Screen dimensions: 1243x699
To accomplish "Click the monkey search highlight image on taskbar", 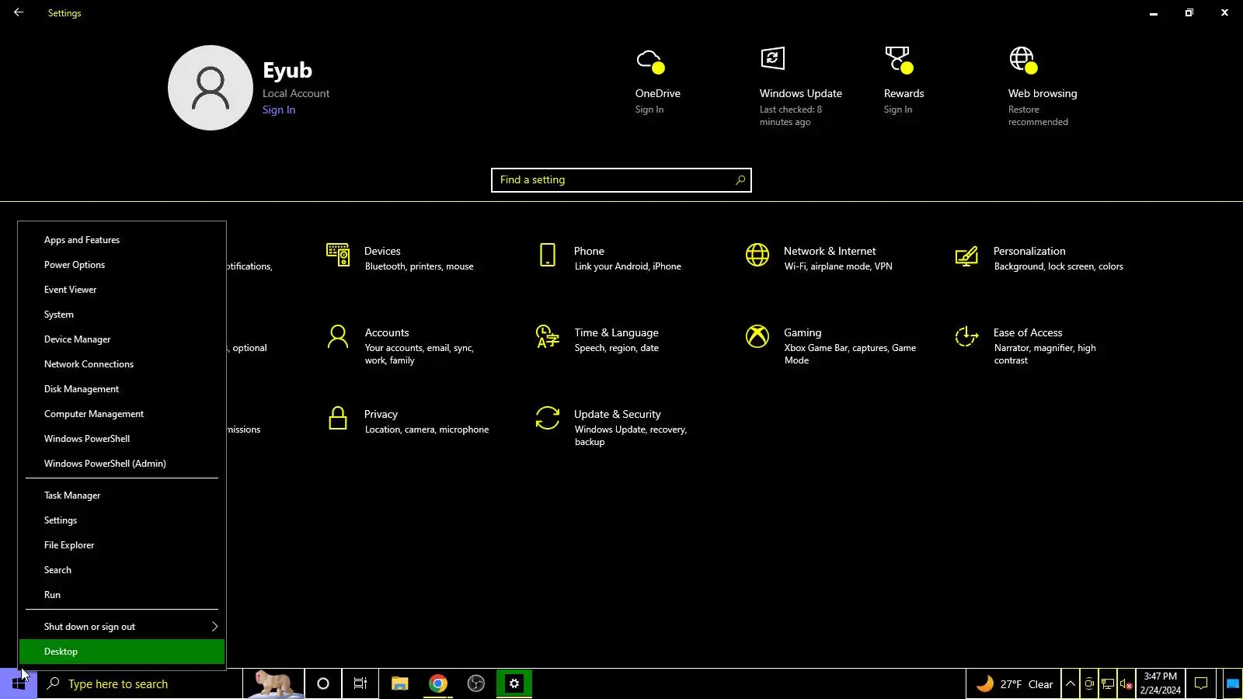I will [x=273, y=683].
